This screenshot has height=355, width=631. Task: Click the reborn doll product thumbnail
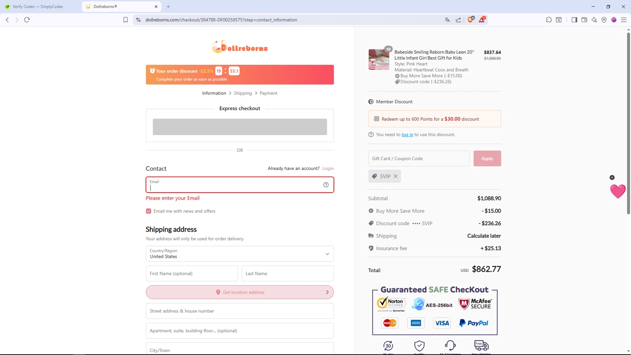point(379,59)
